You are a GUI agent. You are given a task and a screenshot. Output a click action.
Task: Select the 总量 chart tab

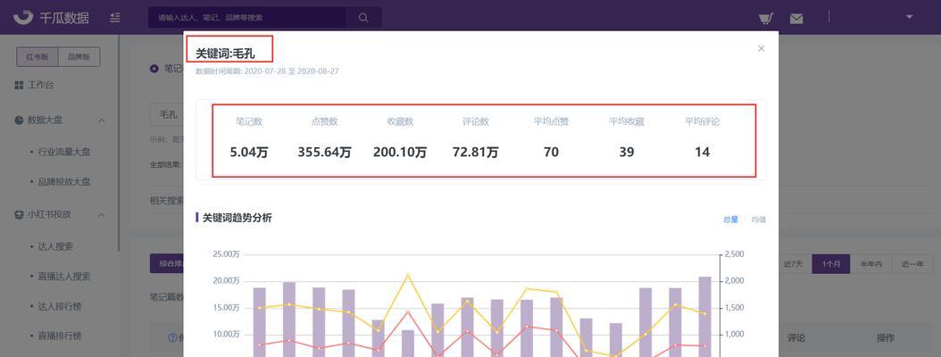(730, 220)
